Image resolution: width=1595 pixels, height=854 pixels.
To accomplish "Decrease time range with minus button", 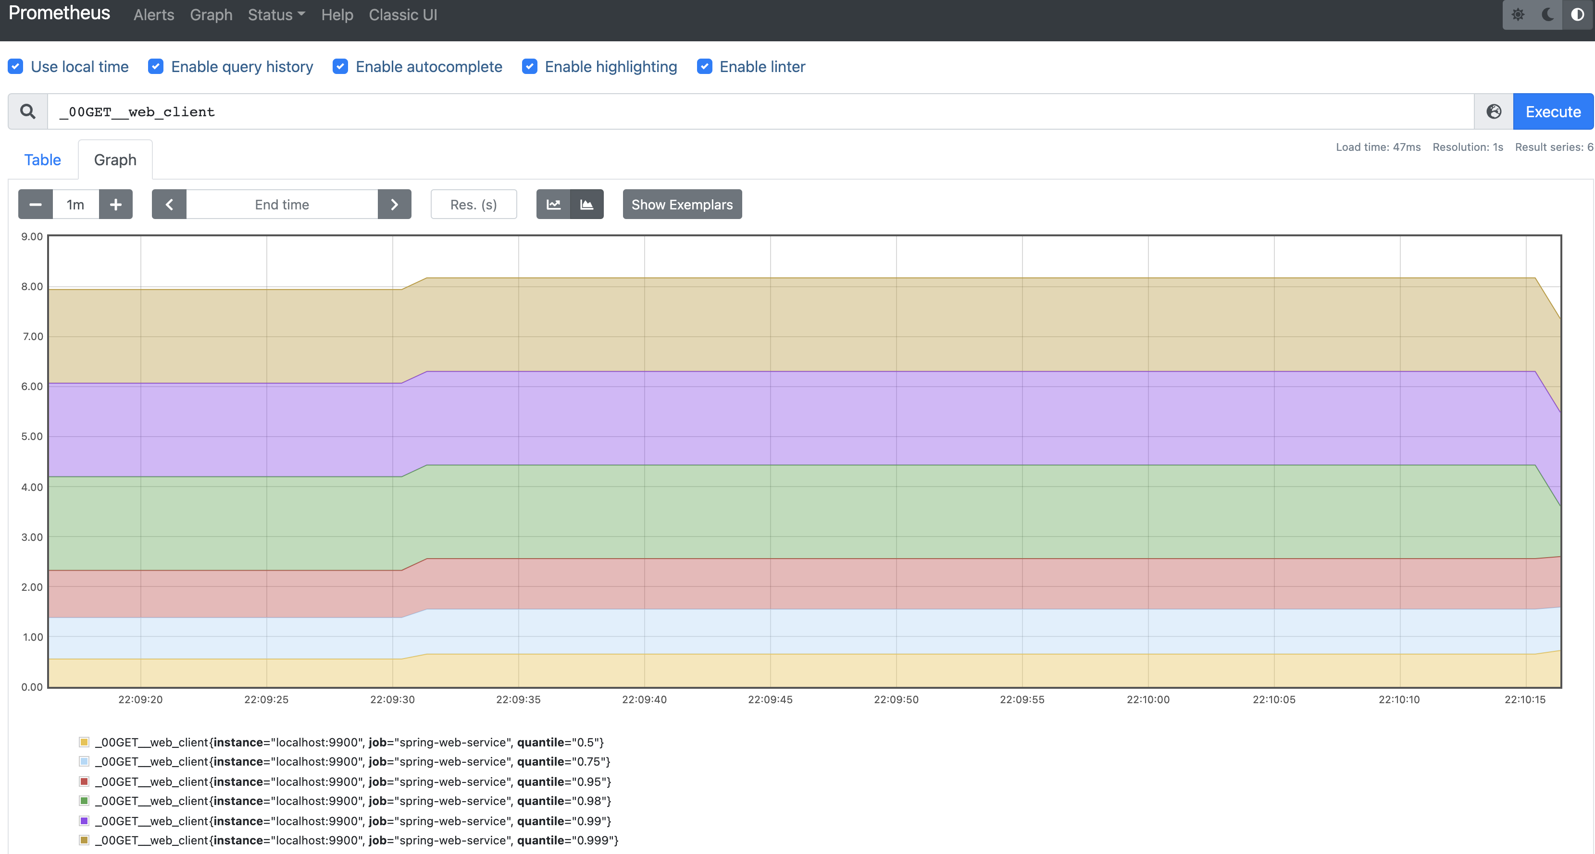I will [x=35, y=204].
